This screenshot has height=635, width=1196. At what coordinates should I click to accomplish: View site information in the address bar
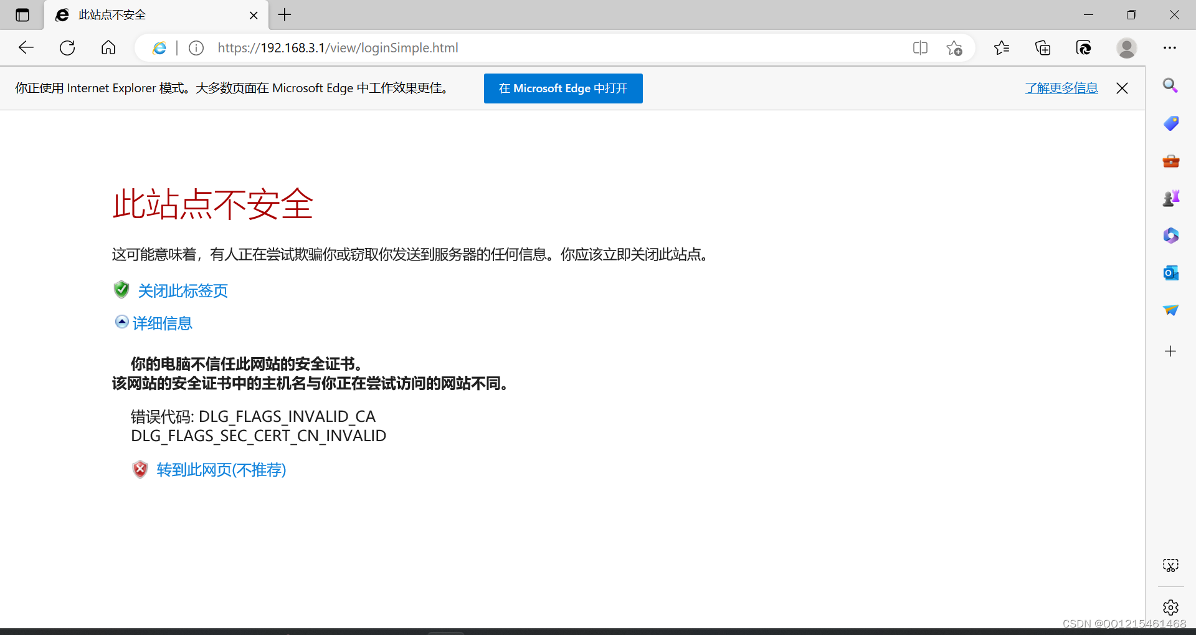tap(196, 47)
